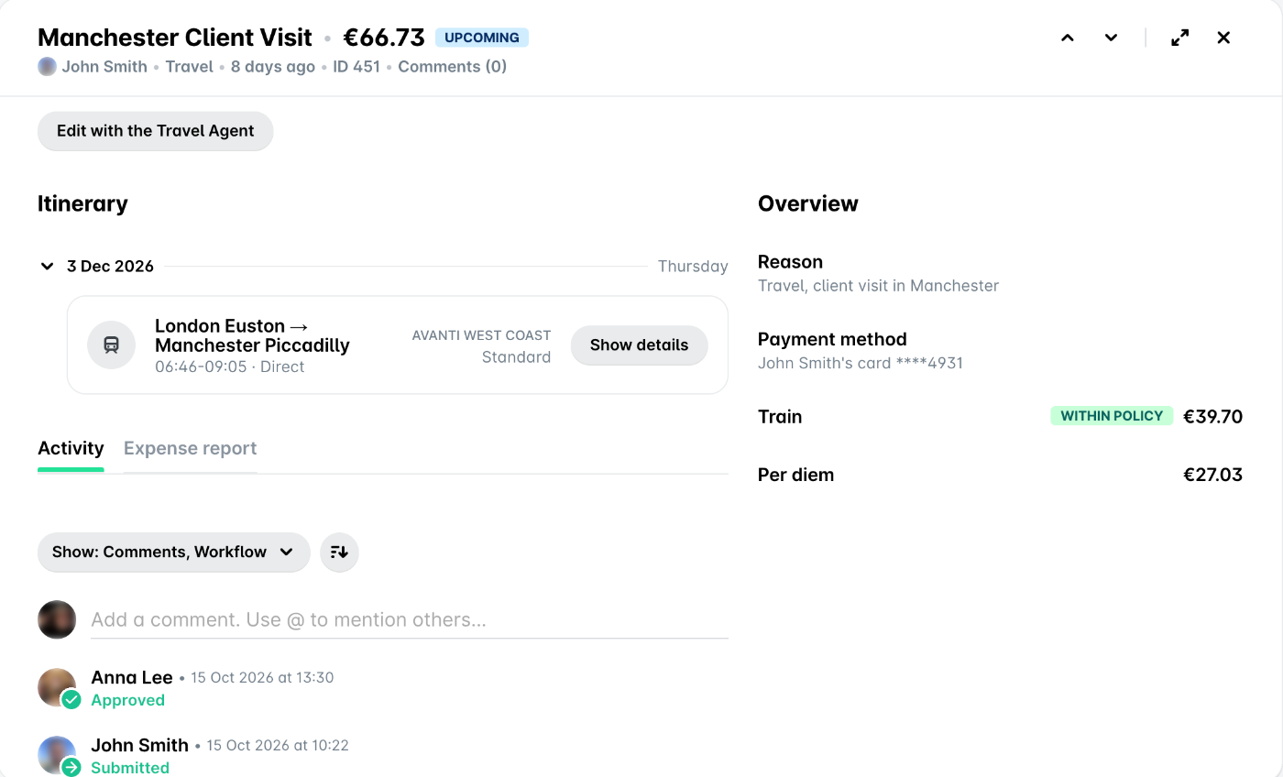Collapse the 3 Dec 2026 itinerary day

point(48,267)
